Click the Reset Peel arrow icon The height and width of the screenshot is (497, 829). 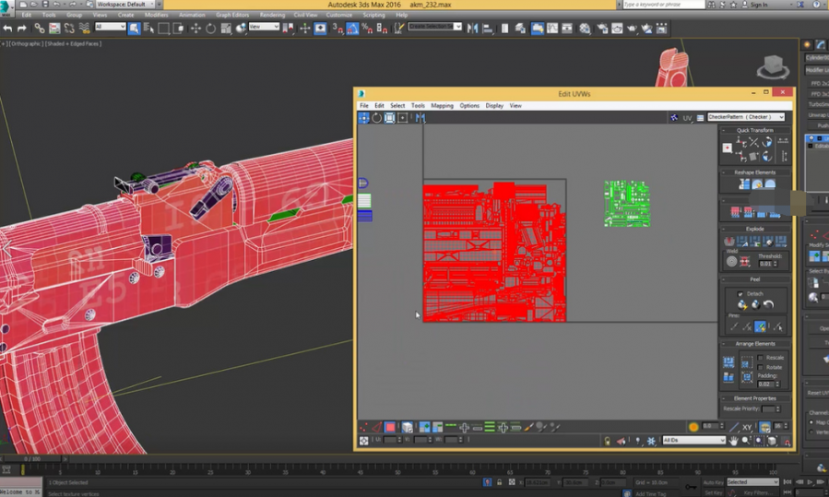(x=769, y=304)
